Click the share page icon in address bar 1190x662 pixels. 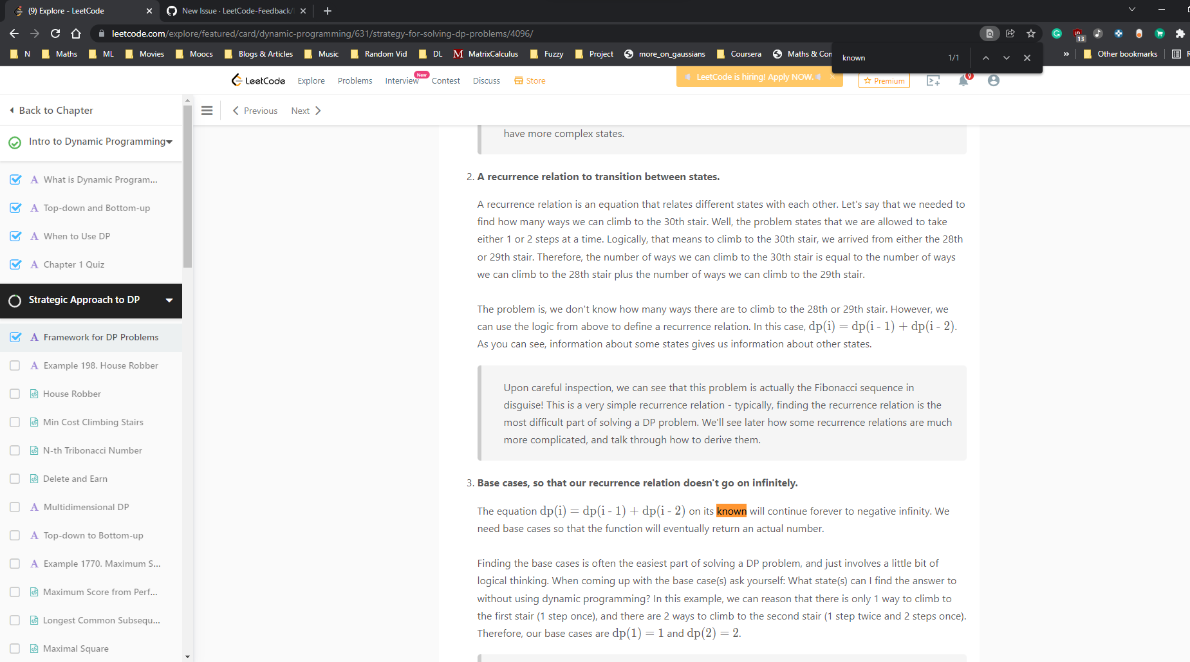click(1010, 33)
